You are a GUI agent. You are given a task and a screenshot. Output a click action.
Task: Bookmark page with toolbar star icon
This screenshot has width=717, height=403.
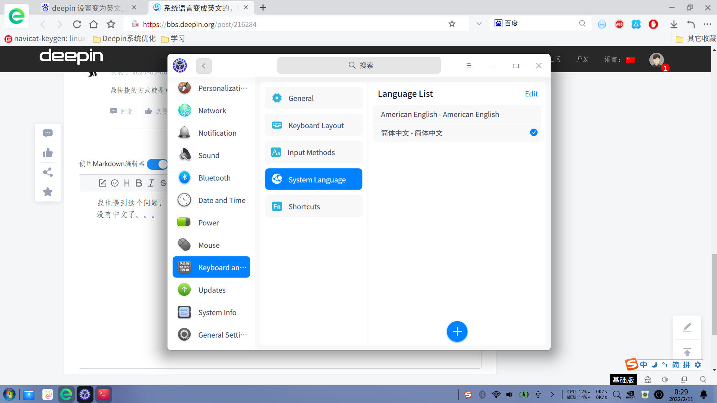[111, 24]
